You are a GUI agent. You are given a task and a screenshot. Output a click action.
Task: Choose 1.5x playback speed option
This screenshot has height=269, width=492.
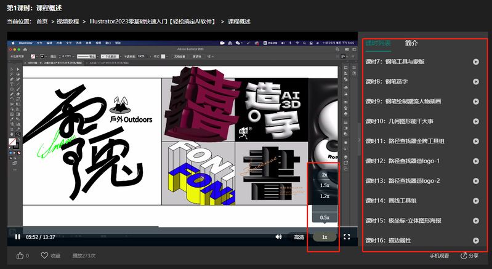pos(325,185)
